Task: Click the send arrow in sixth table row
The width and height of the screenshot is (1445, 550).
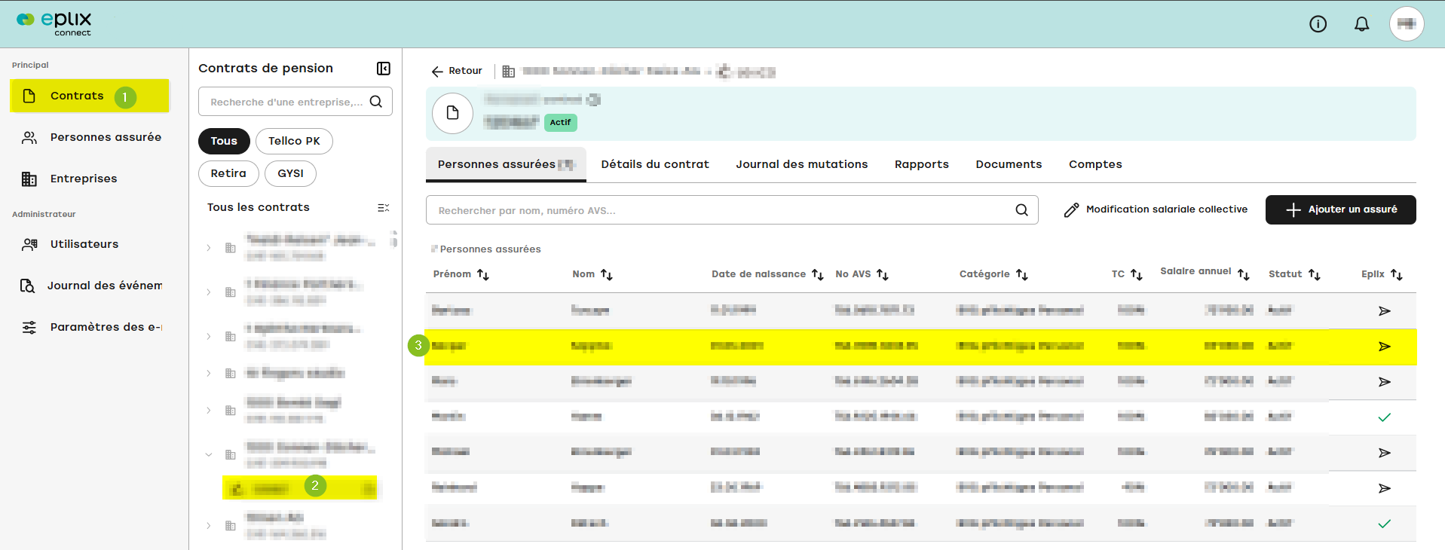Action: pos(1384,488)
